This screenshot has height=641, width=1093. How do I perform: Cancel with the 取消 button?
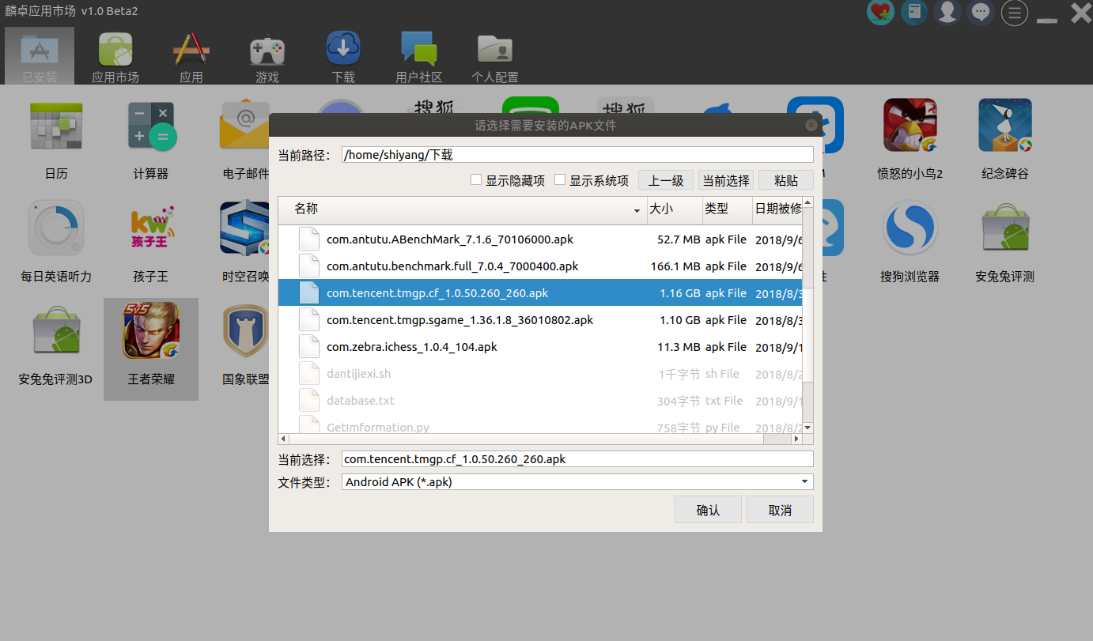click(780, 510)
